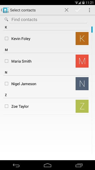Check the Nigel Jameson checkbox
This screenshot has height=170, width=95.
pos(6,84)
